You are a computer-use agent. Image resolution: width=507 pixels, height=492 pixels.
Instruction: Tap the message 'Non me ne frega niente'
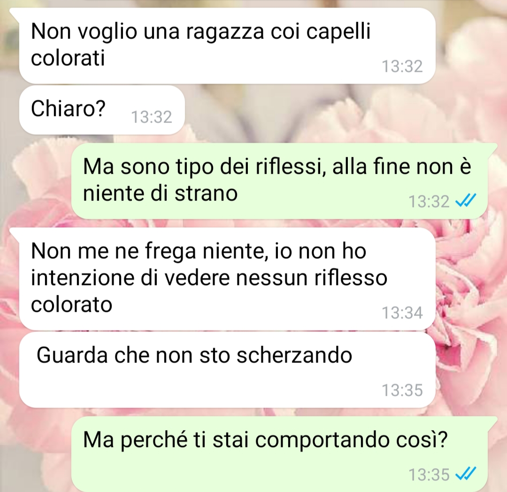227,279
